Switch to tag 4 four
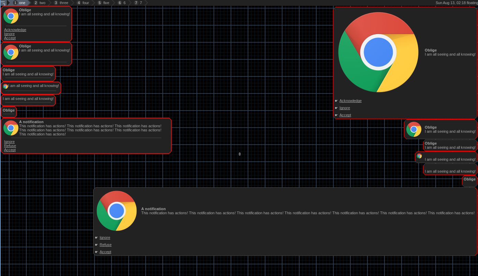Screen dimensions: 478x276 (x=83, y=3)
